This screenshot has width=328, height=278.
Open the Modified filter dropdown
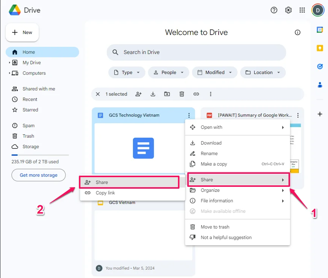214,73
